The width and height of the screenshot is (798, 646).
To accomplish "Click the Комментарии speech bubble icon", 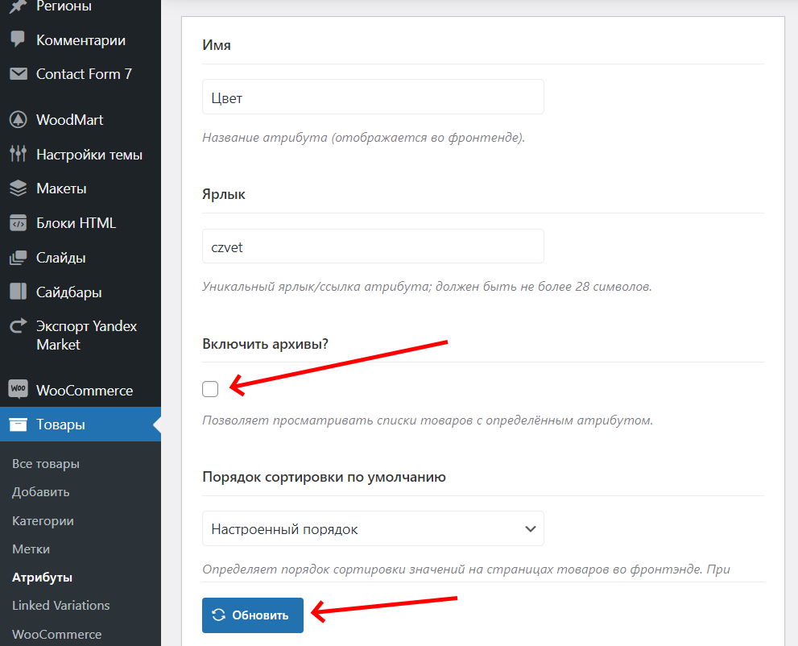I will tap(18, 39).
